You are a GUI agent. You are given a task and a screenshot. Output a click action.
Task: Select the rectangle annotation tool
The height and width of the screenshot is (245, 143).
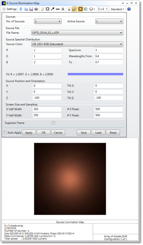pyautogui.click(x=48, y=9)
